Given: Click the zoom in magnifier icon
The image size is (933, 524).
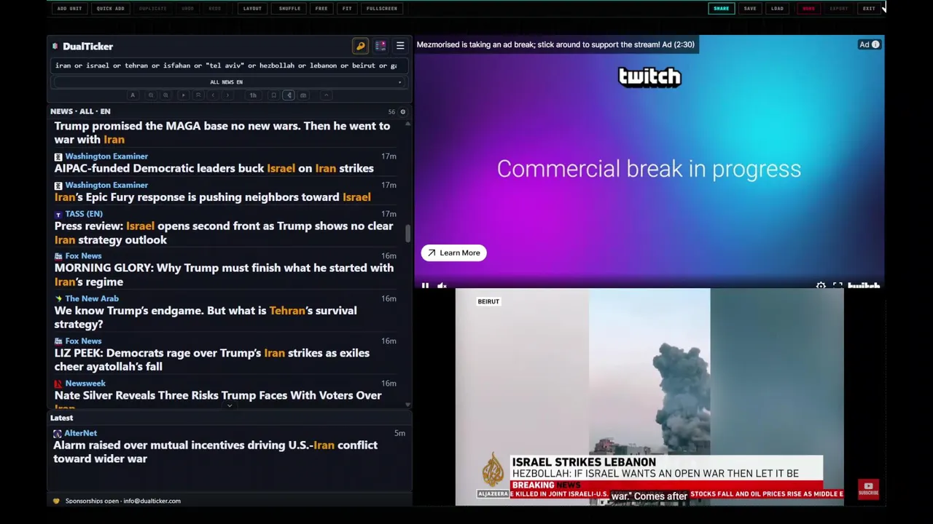Looking at the screenshot, I should coord(165,95).
